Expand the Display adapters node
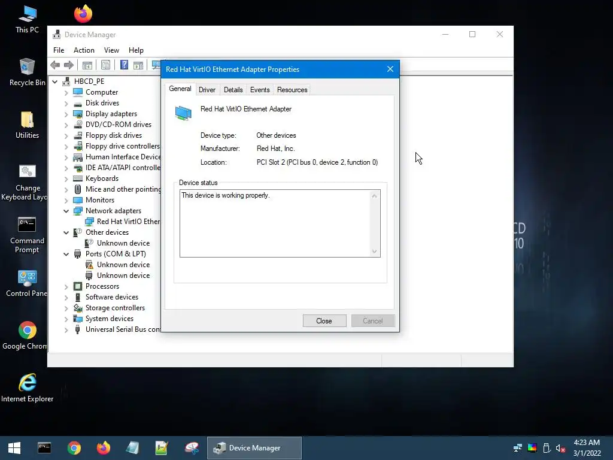Viewport: 613px width, 460px height. pyautogui.click(x=66, y=114)
